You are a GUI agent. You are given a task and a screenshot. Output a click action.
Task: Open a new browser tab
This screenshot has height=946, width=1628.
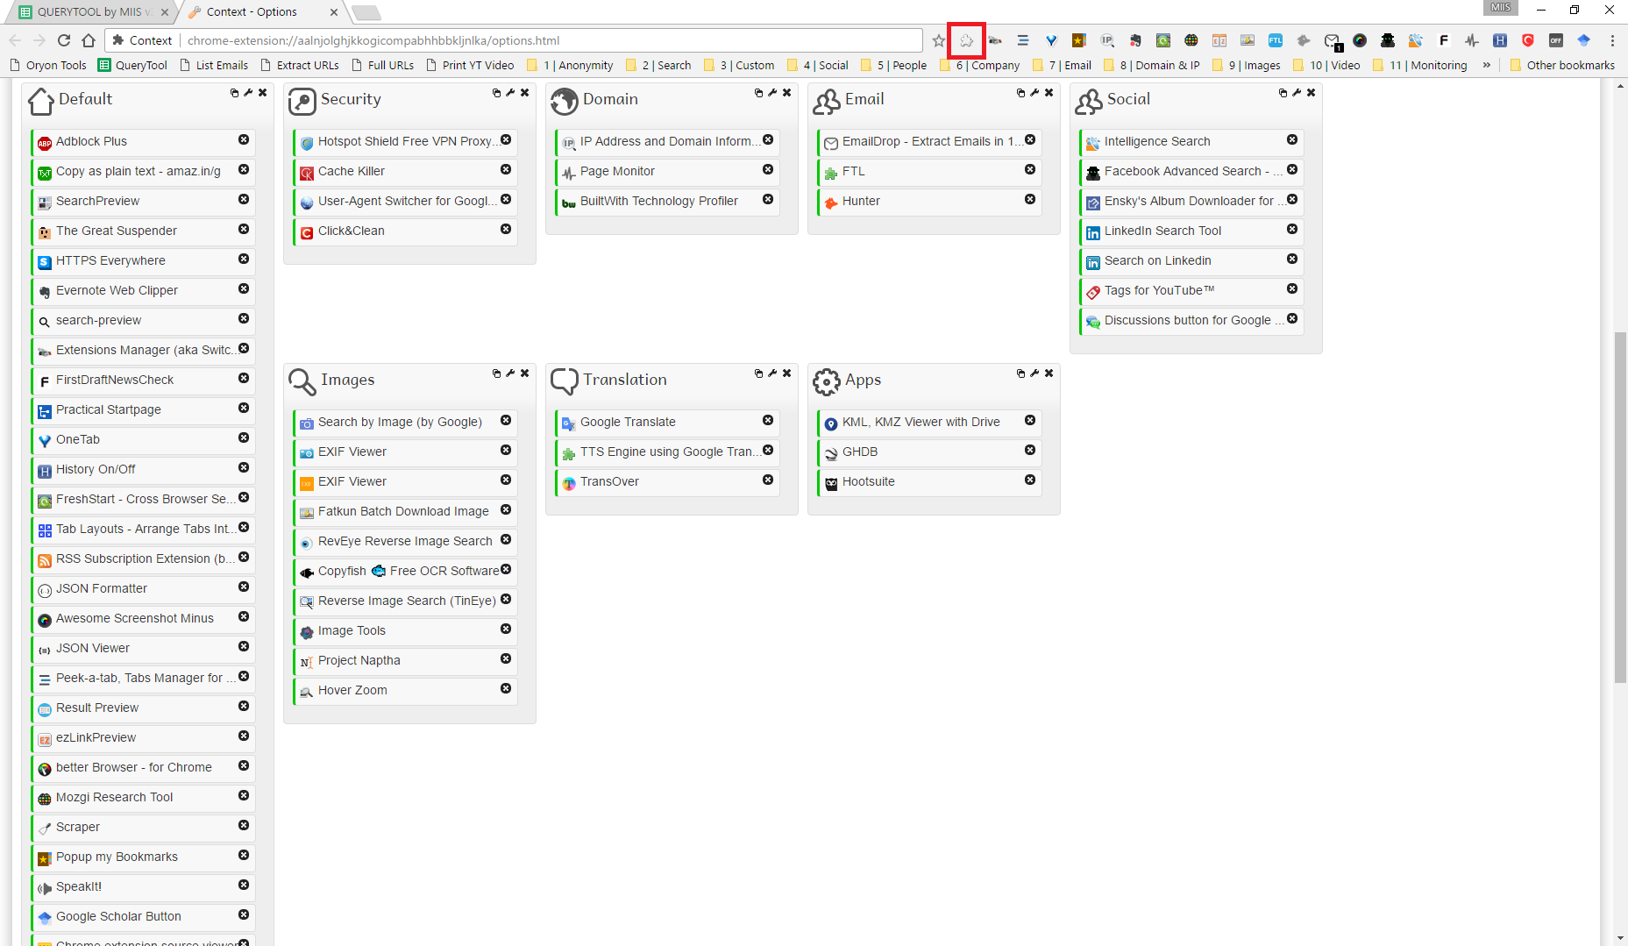point(366,12)
